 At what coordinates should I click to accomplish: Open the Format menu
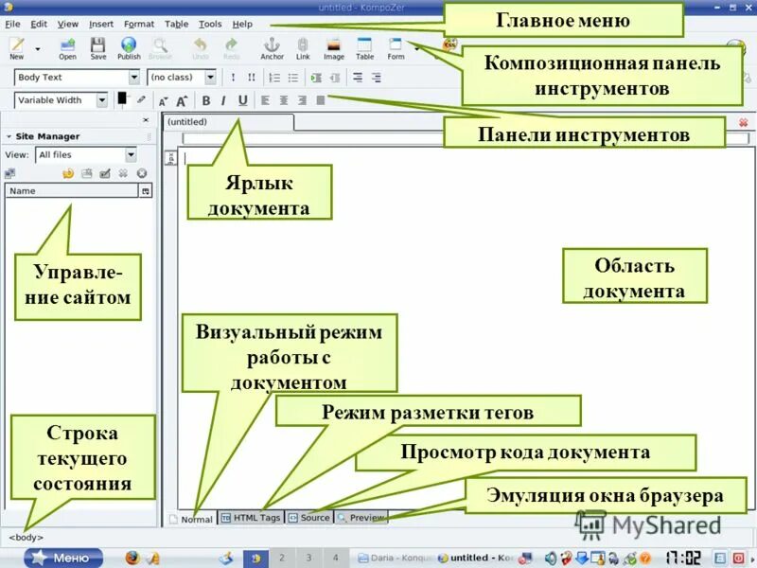click(139, 24)
